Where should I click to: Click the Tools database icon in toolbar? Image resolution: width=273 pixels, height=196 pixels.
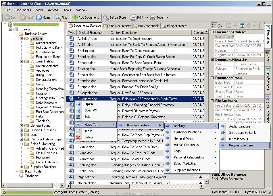pos(153,17)
